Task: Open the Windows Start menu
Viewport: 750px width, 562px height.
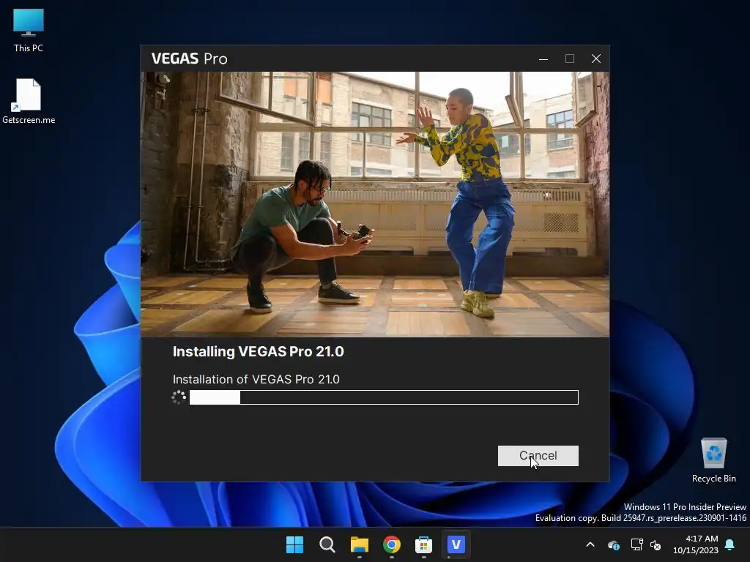Action: click(294, 544)
